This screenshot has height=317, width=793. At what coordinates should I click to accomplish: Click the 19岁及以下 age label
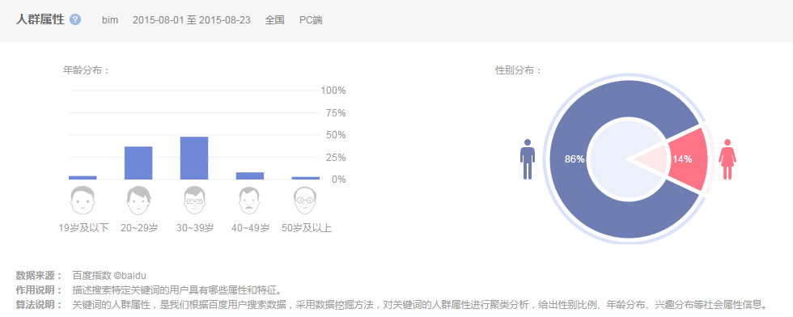point(83,228)
